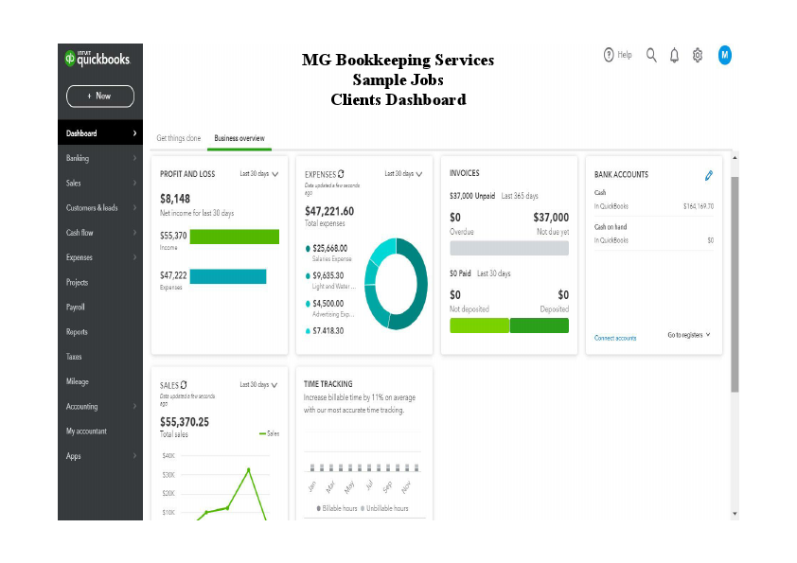Open Projects in the sidebar

(x=100, y=283)
